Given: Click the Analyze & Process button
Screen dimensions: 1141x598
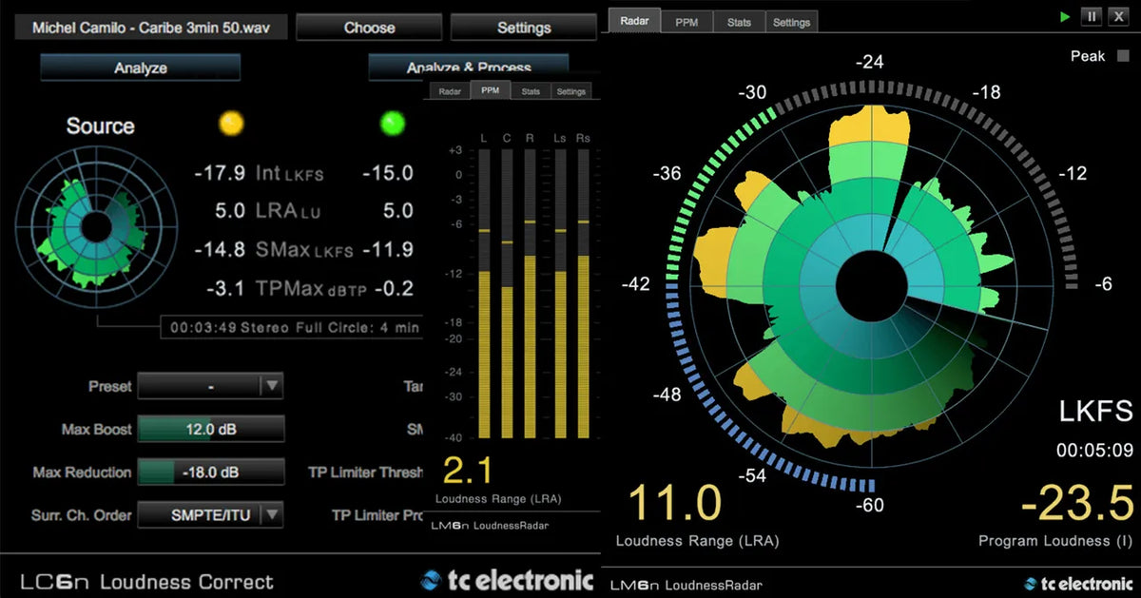Looking at the screenshot, I should [x=467, y=68].
